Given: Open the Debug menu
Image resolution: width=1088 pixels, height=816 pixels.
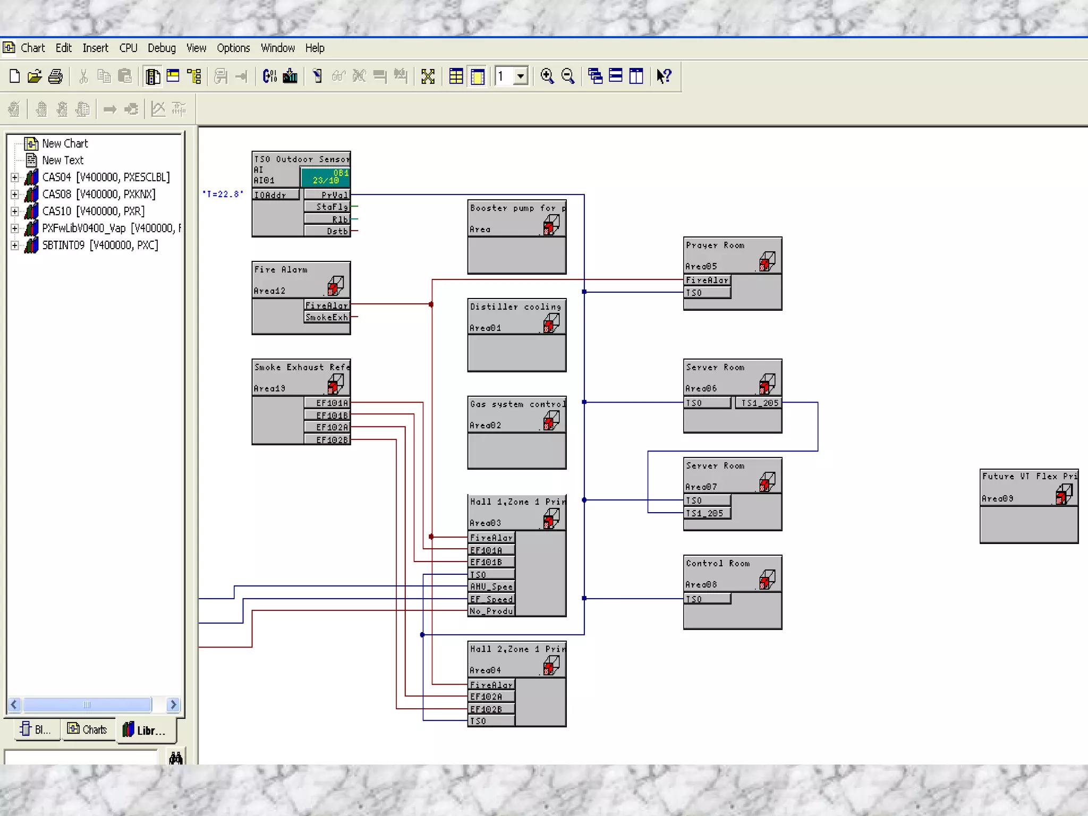Looking at the screenshot, I should click(x=161, y=48).
